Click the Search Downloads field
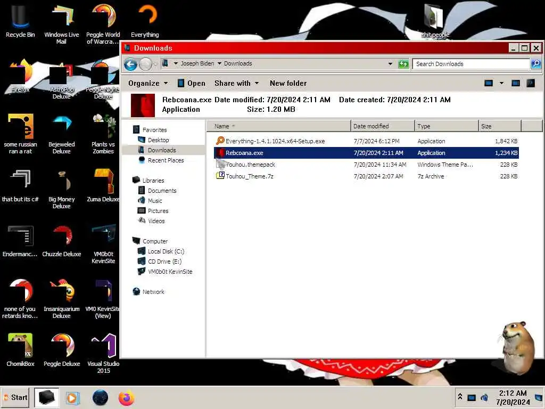The height and width of the screenshot is (409, 545). coord(471,64)
